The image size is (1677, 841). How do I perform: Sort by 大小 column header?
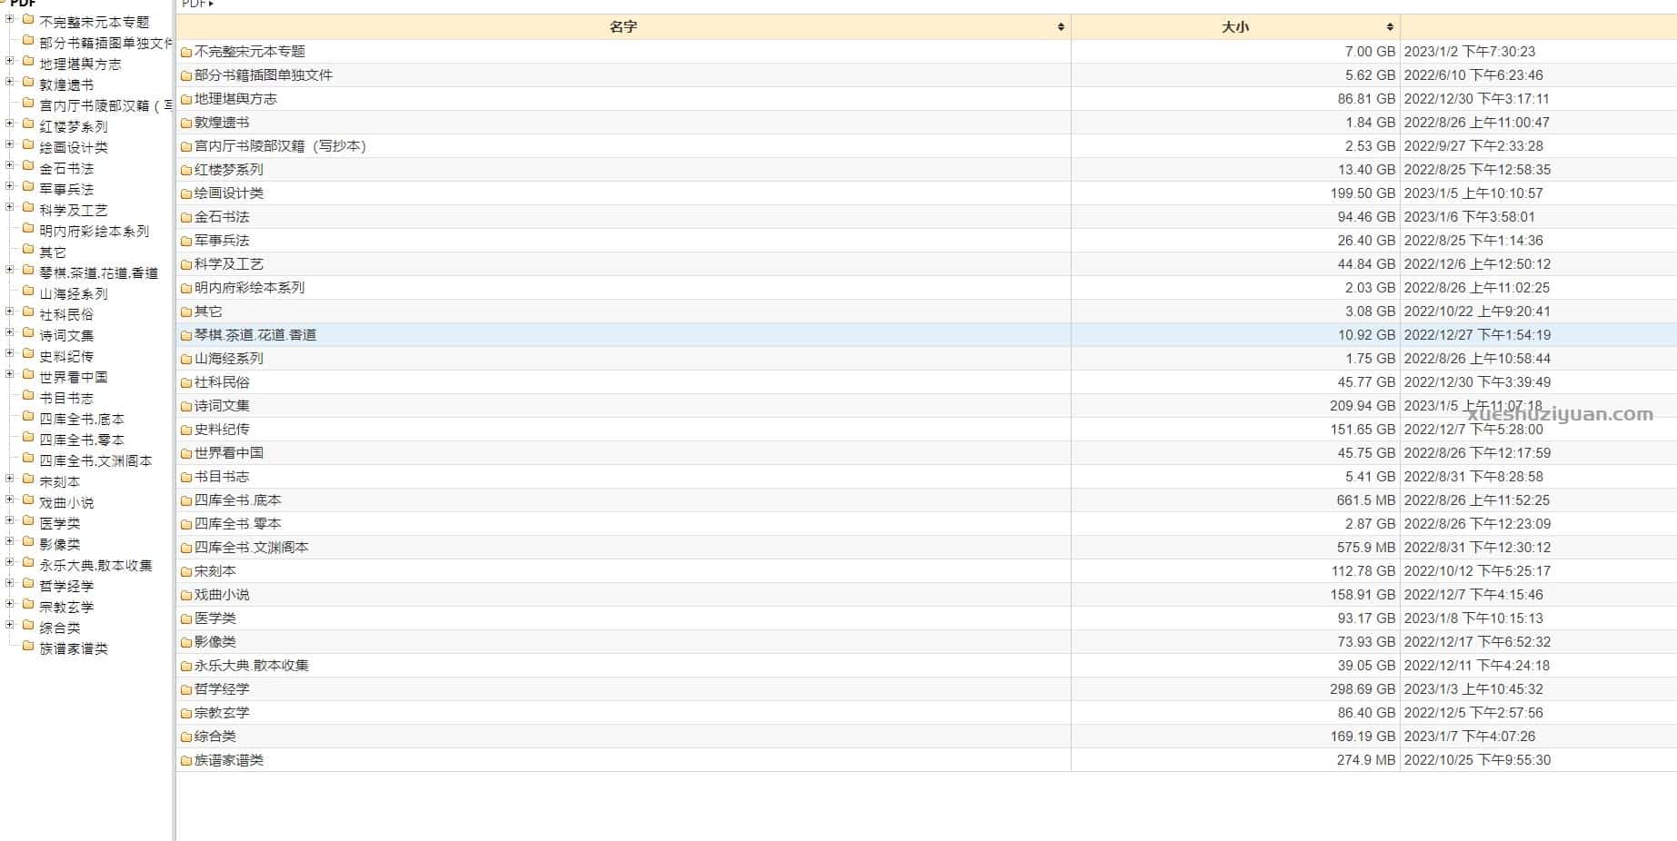pos(1234,27)
